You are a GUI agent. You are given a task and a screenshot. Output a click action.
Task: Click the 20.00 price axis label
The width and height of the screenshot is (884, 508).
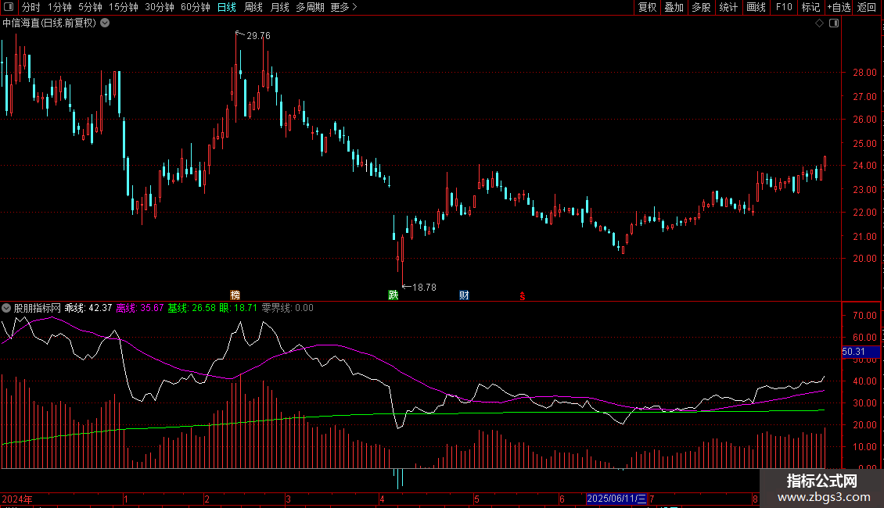[864, 259]
